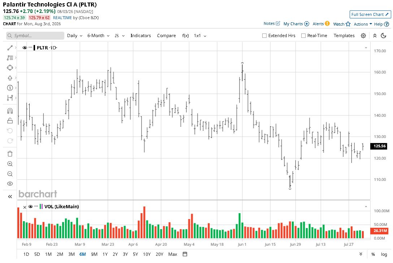
Task: Toggle visibility of all drawings eye
Action: click(x=10, y=184)
